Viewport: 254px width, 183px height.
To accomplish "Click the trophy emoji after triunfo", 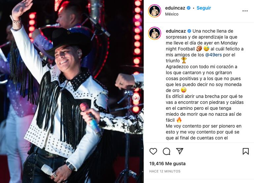I will pyautogui.click(x=184, y=61).
